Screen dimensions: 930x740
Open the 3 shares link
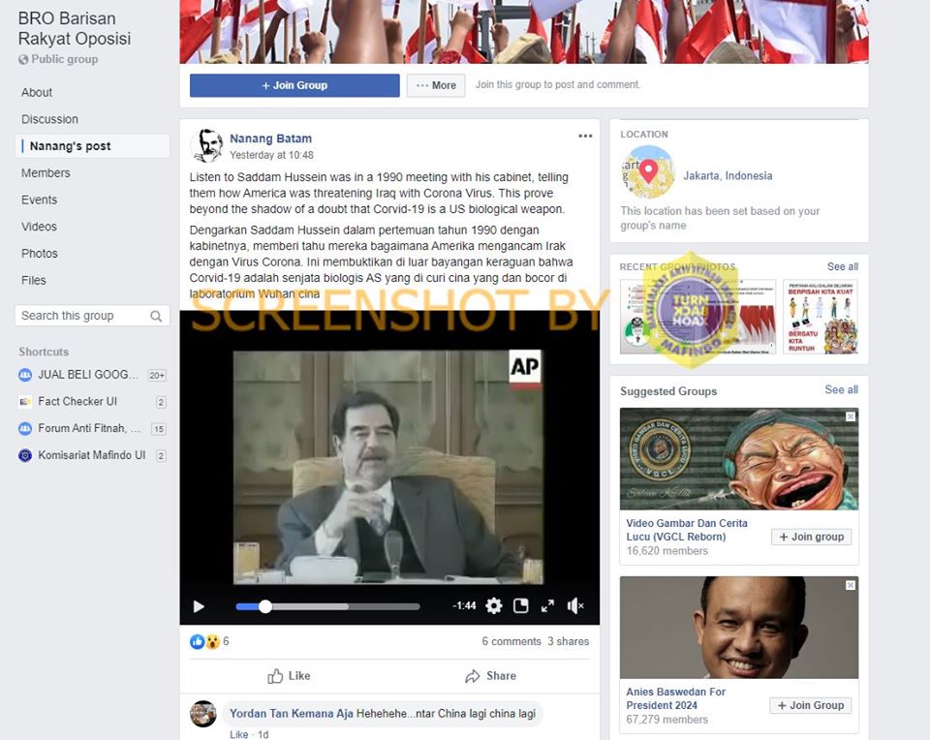(x=569, y=641)
